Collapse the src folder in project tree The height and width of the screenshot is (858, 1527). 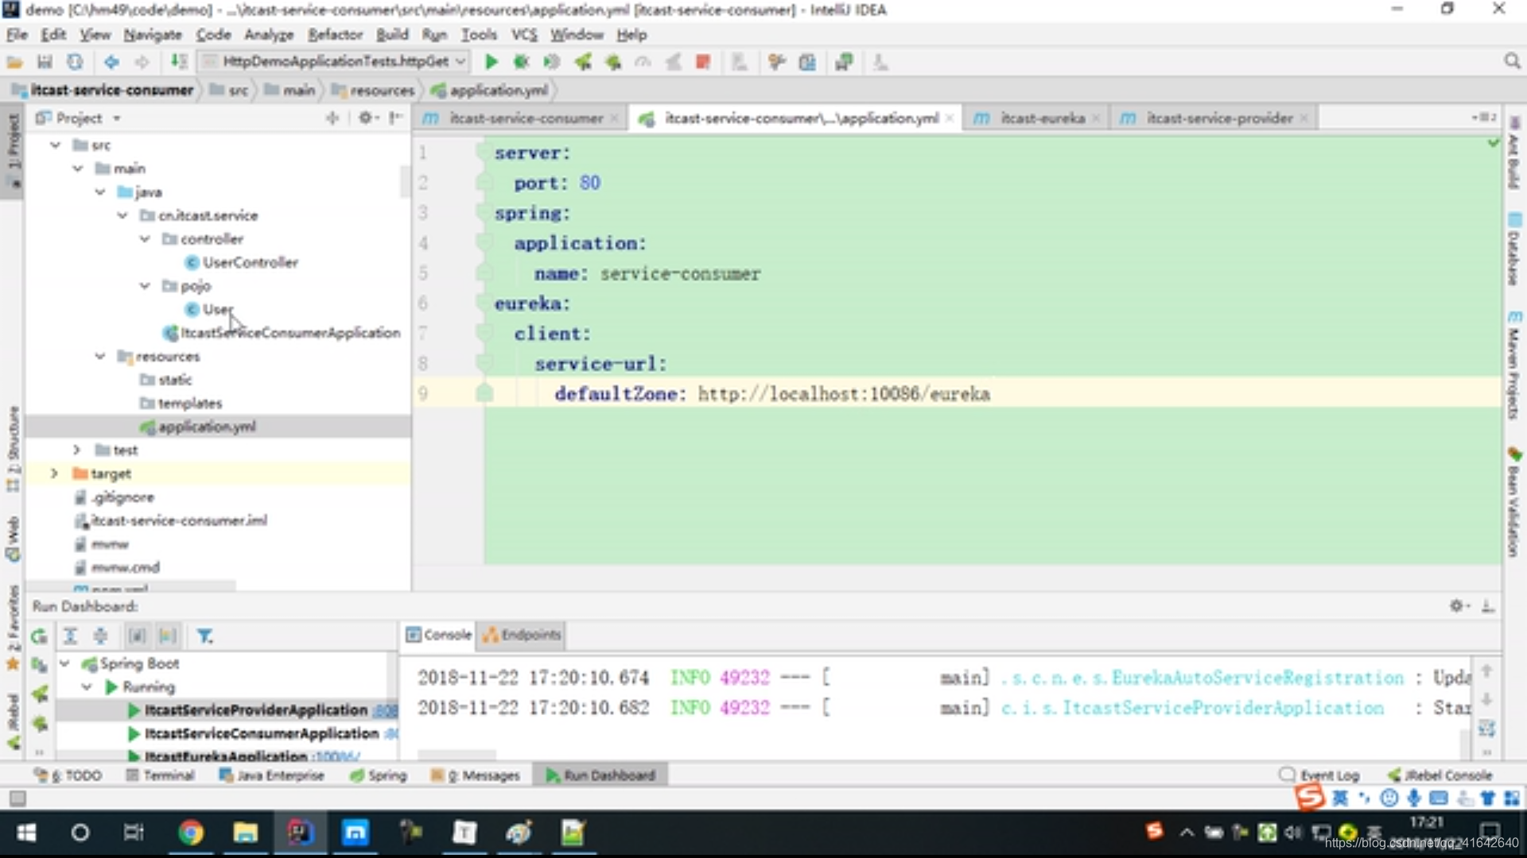[x=55, y=145]
